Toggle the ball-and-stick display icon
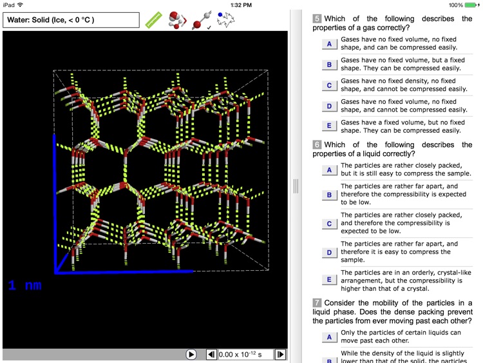 tap(202, 21)
